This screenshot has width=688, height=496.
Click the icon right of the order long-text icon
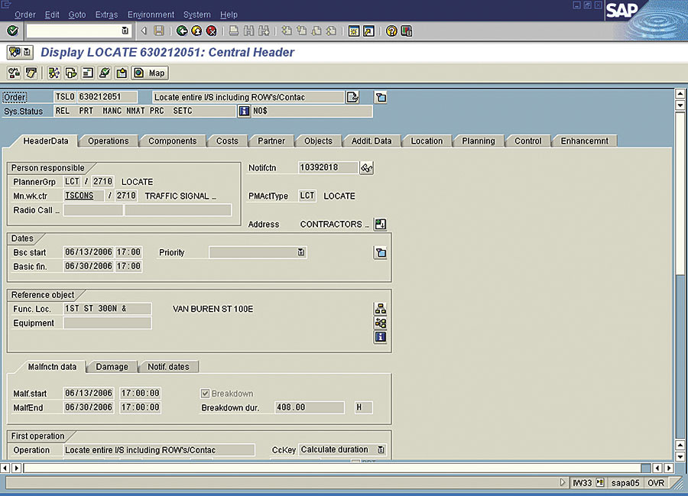click(x=381, y=97)
